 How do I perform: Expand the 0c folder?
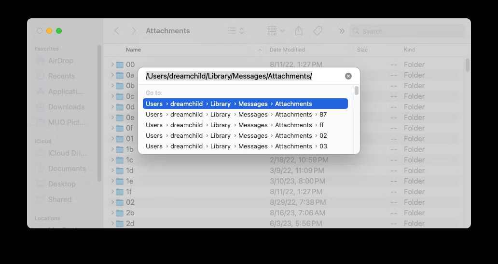coord(112,96)
